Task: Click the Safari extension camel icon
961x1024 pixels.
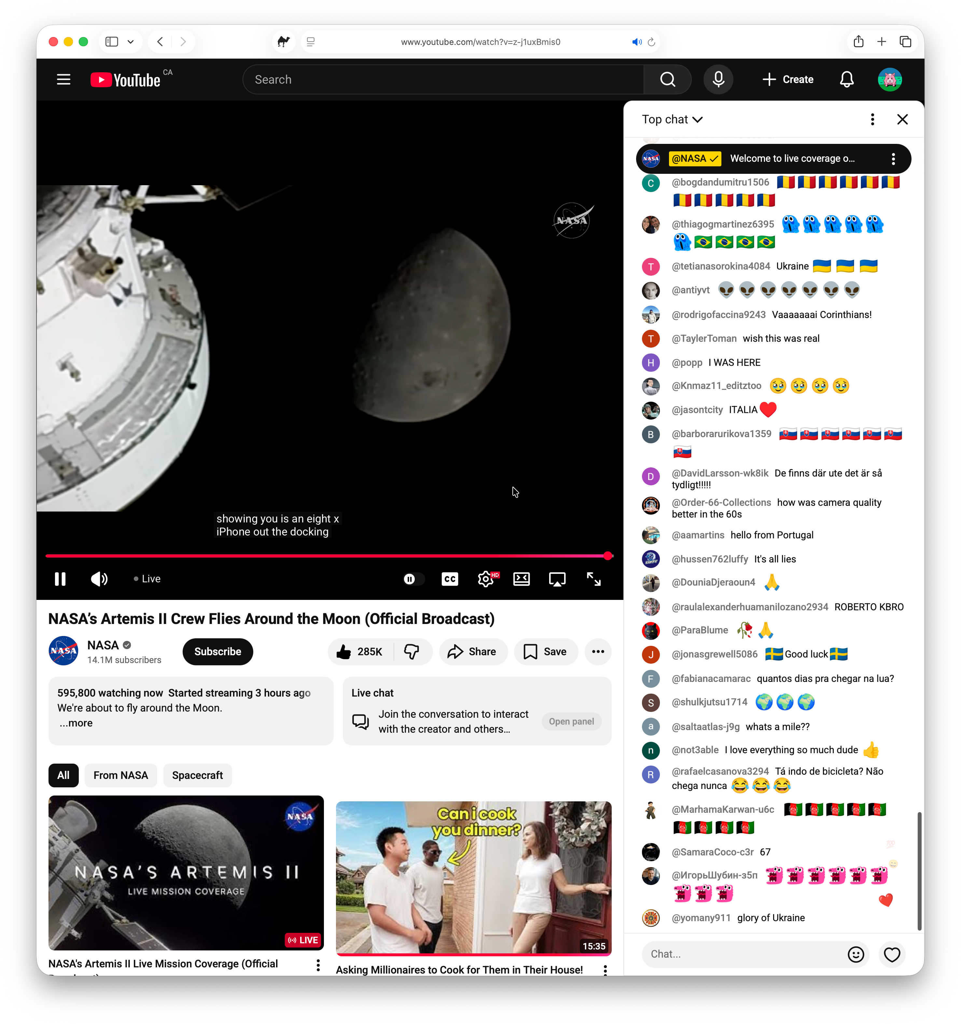Action: 284,42
